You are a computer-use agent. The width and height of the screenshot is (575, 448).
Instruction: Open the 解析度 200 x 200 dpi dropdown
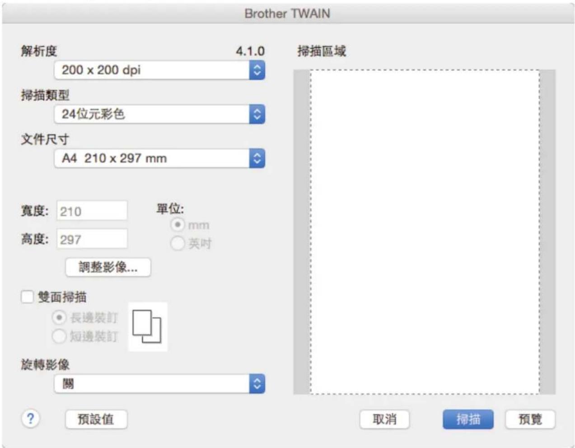(159, 70)
